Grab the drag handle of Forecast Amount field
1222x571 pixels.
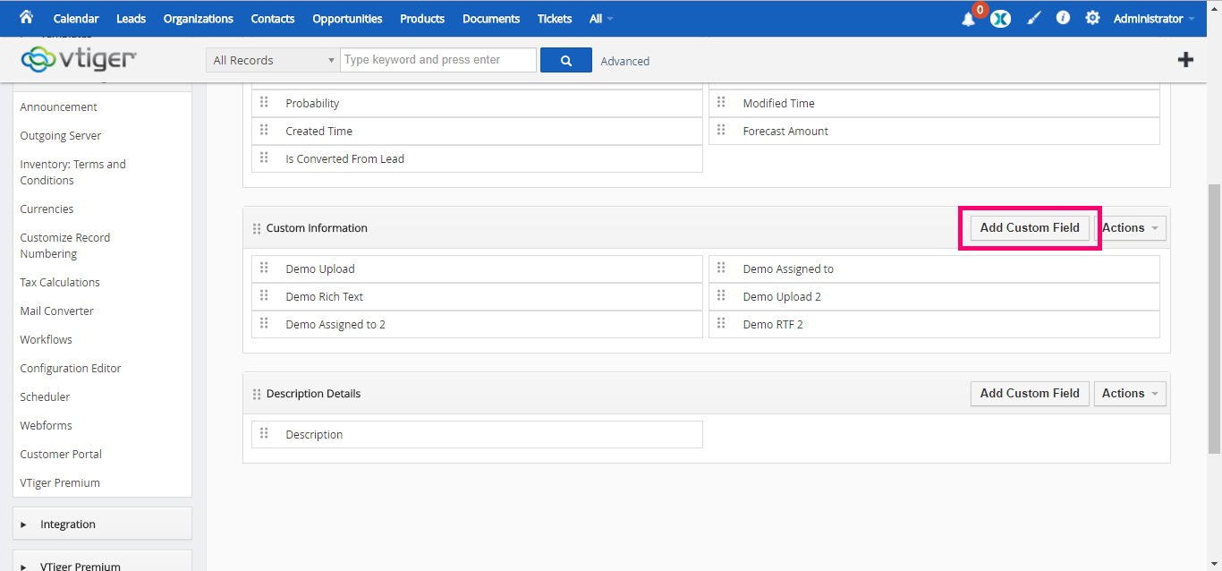click(x=721, y=130)
